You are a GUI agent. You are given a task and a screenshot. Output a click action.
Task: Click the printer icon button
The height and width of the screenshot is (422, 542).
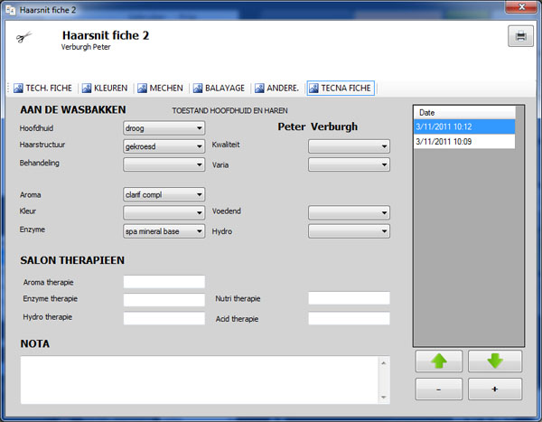click(520, 36)
